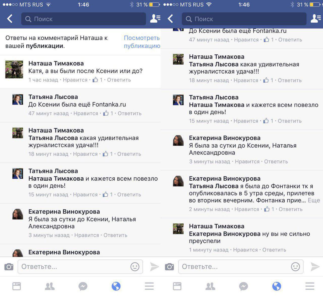Focus the Поиск search field on left screen

84,19
